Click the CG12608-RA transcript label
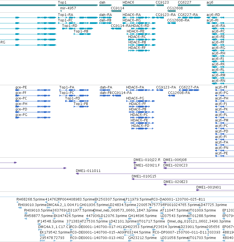This screenshot has height=242, width=234. tap(178, 20)
